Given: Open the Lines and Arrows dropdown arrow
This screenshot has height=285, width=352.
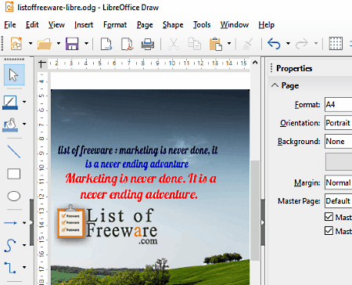Looking at the screenshot, I should point(24,223).
